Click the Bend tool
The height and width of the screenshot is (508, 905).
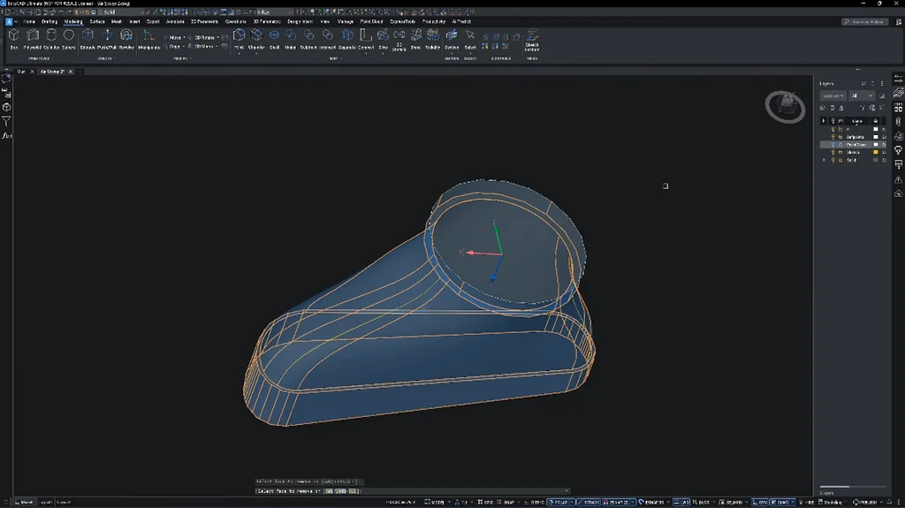[415, 39]
